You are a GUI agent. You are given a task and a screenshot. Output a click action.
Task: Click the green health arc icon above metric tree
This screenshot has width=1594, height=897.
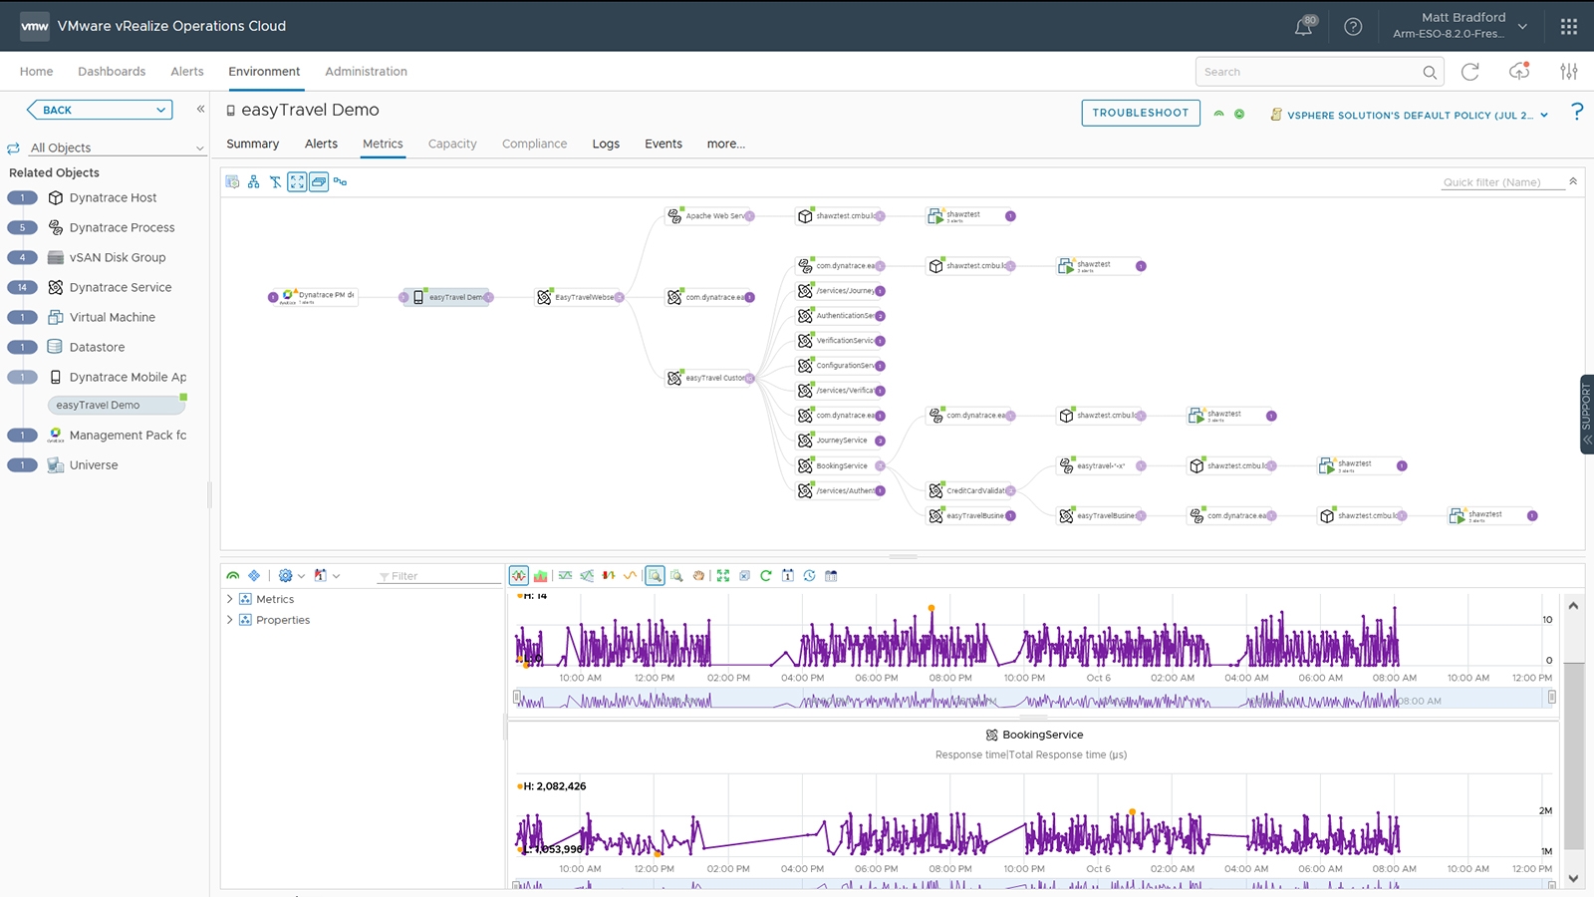pos(233,575)
